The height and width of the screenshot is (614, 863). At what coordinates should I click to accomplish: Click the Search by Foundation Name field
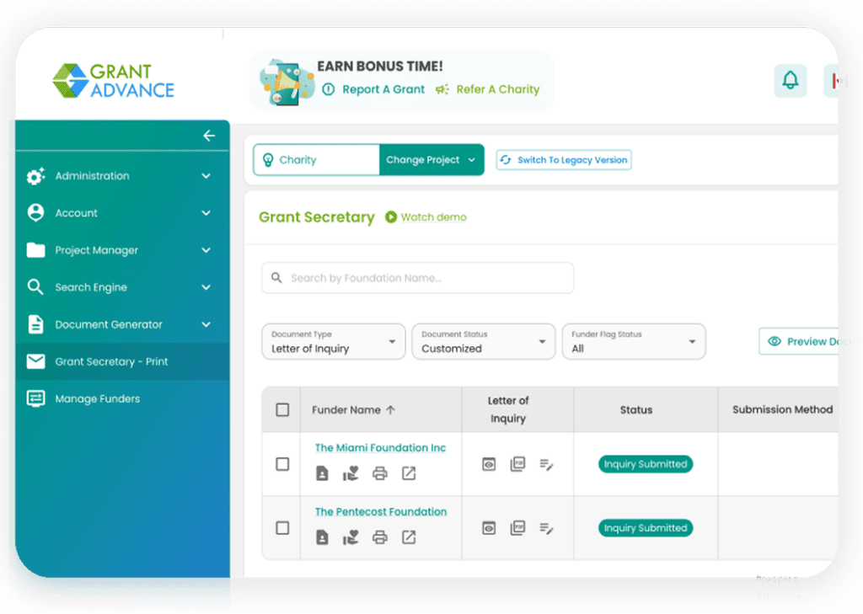click(x=418, y=278)
